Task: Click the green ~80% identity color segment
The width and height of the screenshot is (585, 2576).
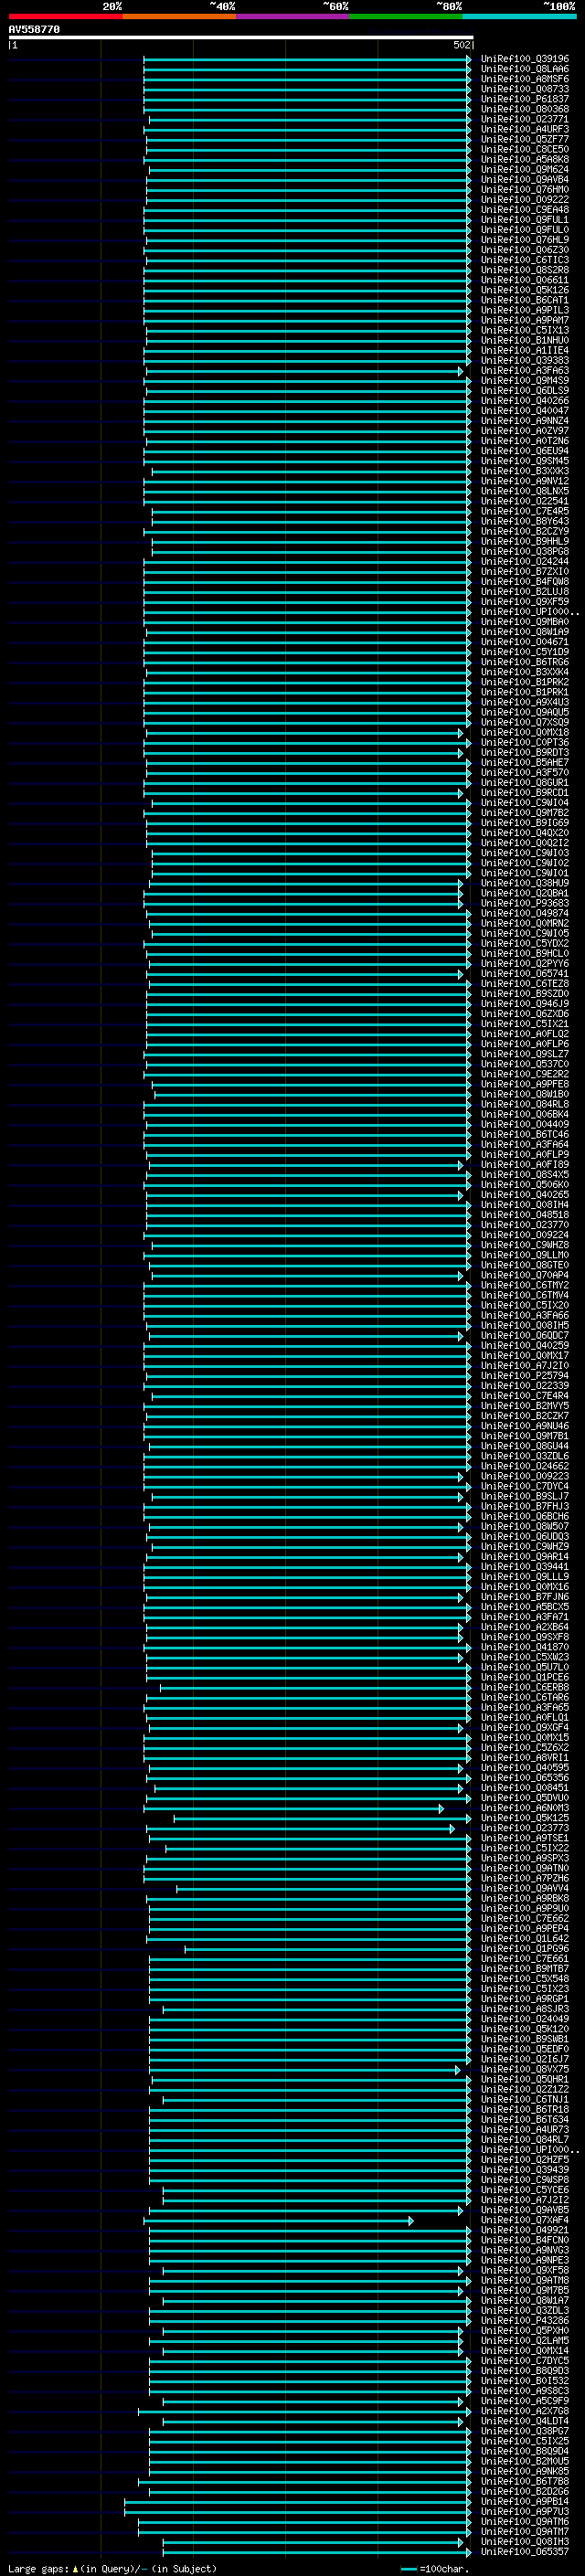Action: pos(406,17)
